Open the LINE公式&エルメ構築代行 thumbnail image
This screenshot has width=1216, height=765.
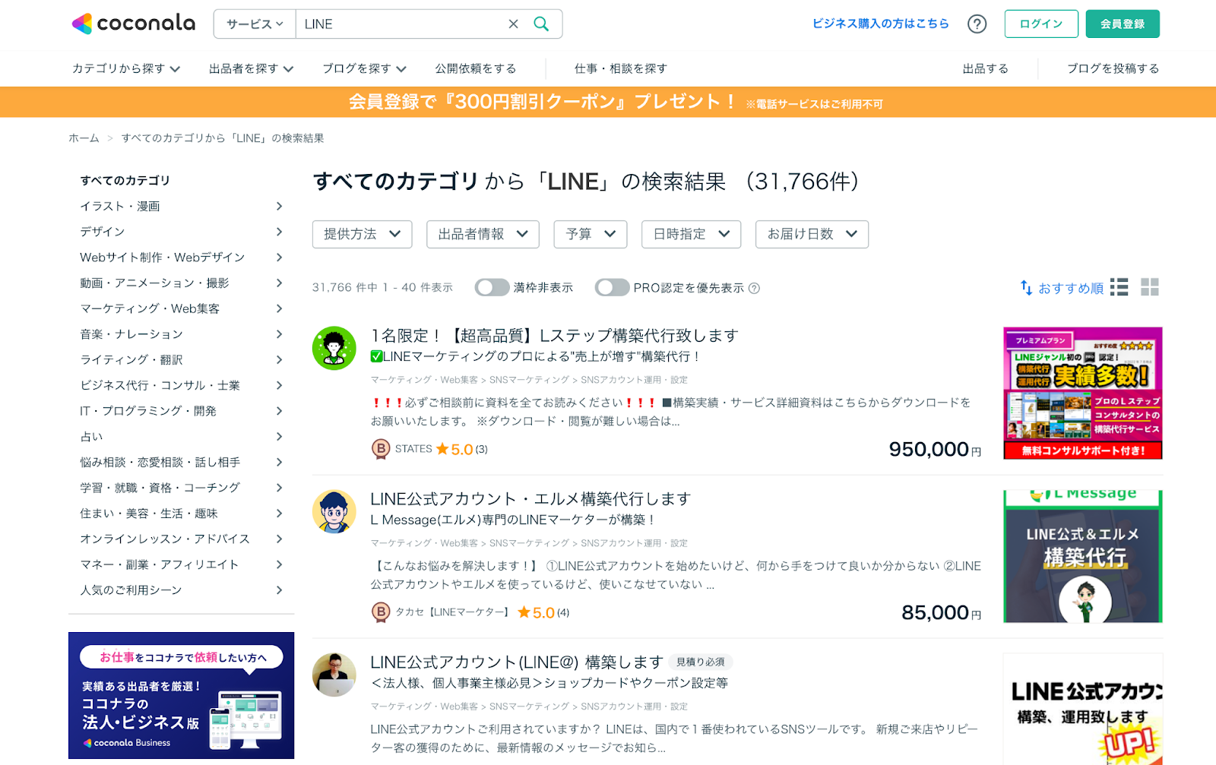coord(1083,556)
